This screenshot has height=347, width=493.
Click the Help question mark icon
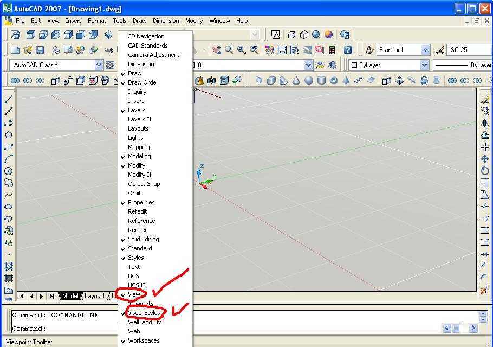348,50
